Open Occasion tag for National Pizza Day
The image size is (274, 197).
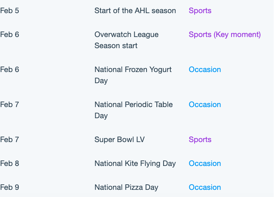[x=205, y=187]
